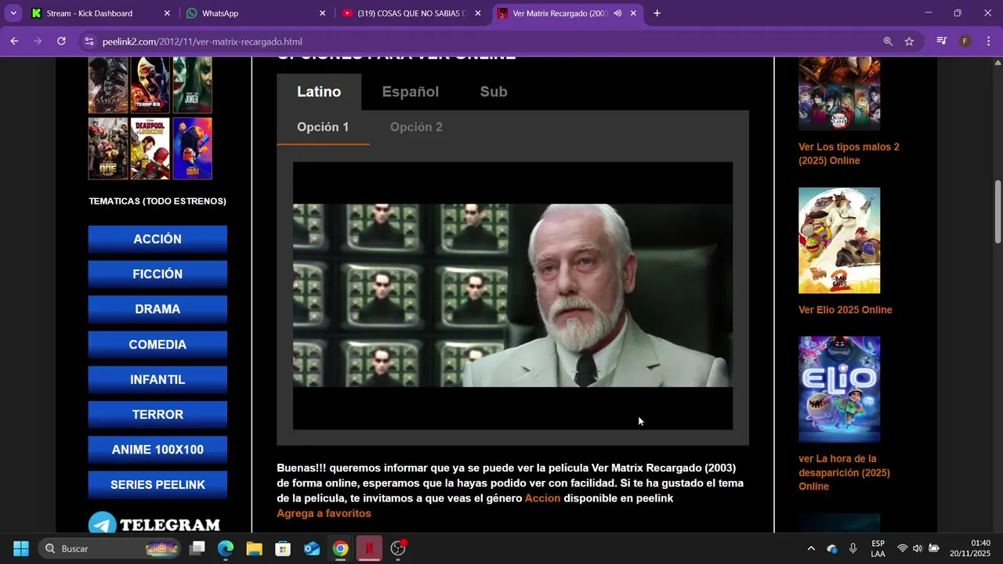Click the page vertical scrollbar thumb
The height and width of the screenshot is (564, 1003).
[x=998, y=211]
